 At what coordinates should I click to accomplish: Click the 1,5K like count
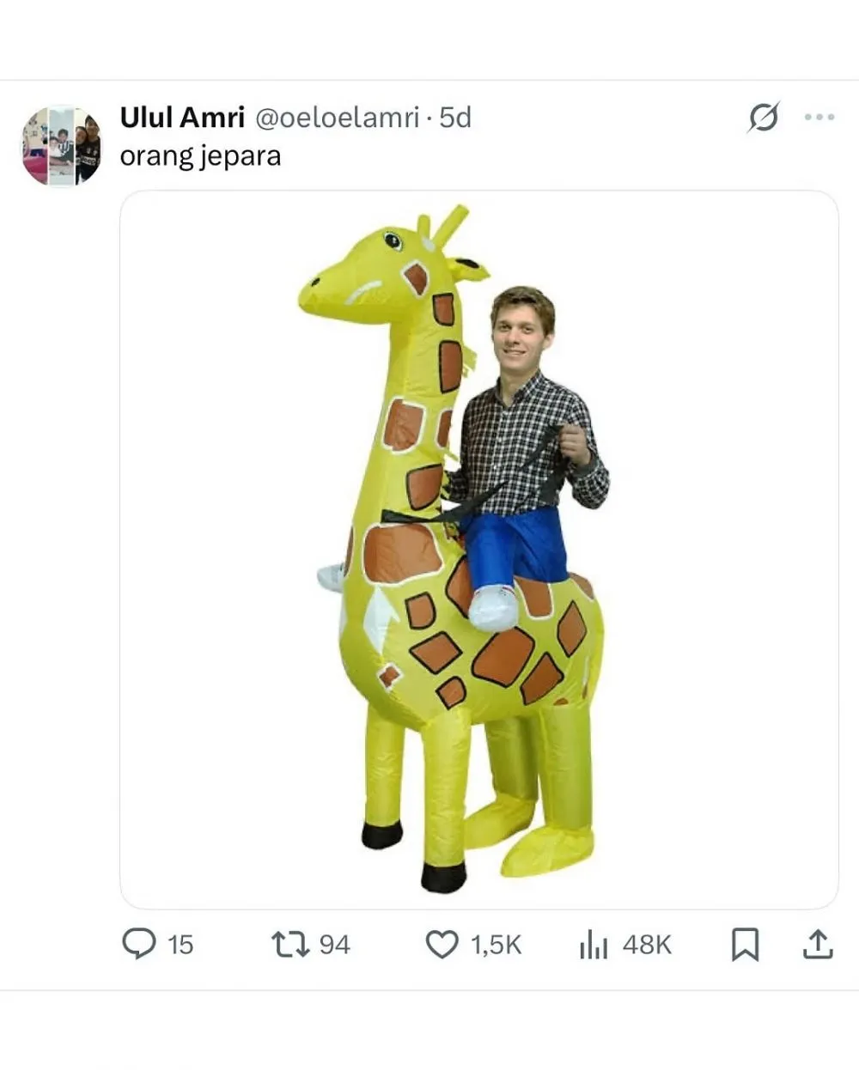(x=495, y=945)
